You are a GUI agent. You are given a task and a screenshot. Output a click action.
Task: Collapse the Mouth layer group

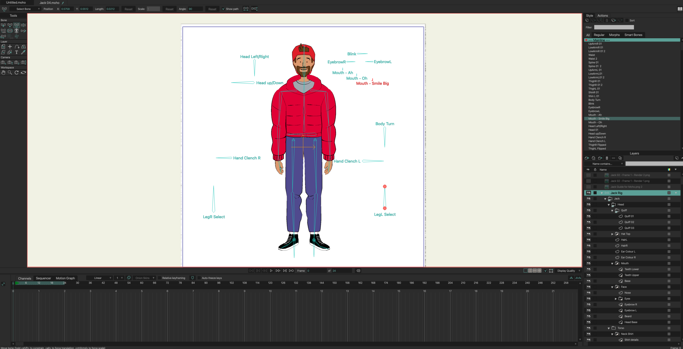pyautogui.click(x=612, y=264)
